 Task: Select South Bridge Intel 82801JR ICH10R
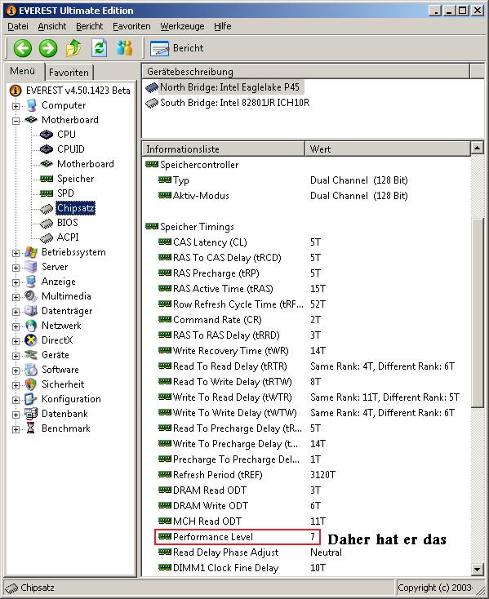point(234,103)
